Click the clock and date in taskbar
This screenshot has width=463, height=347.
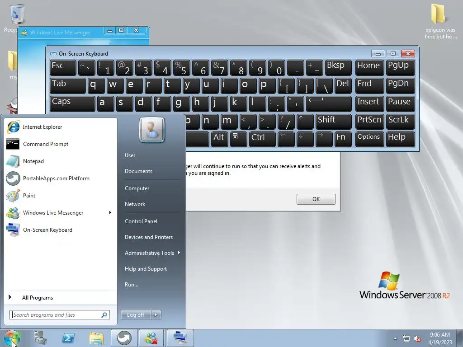(440, 338)
